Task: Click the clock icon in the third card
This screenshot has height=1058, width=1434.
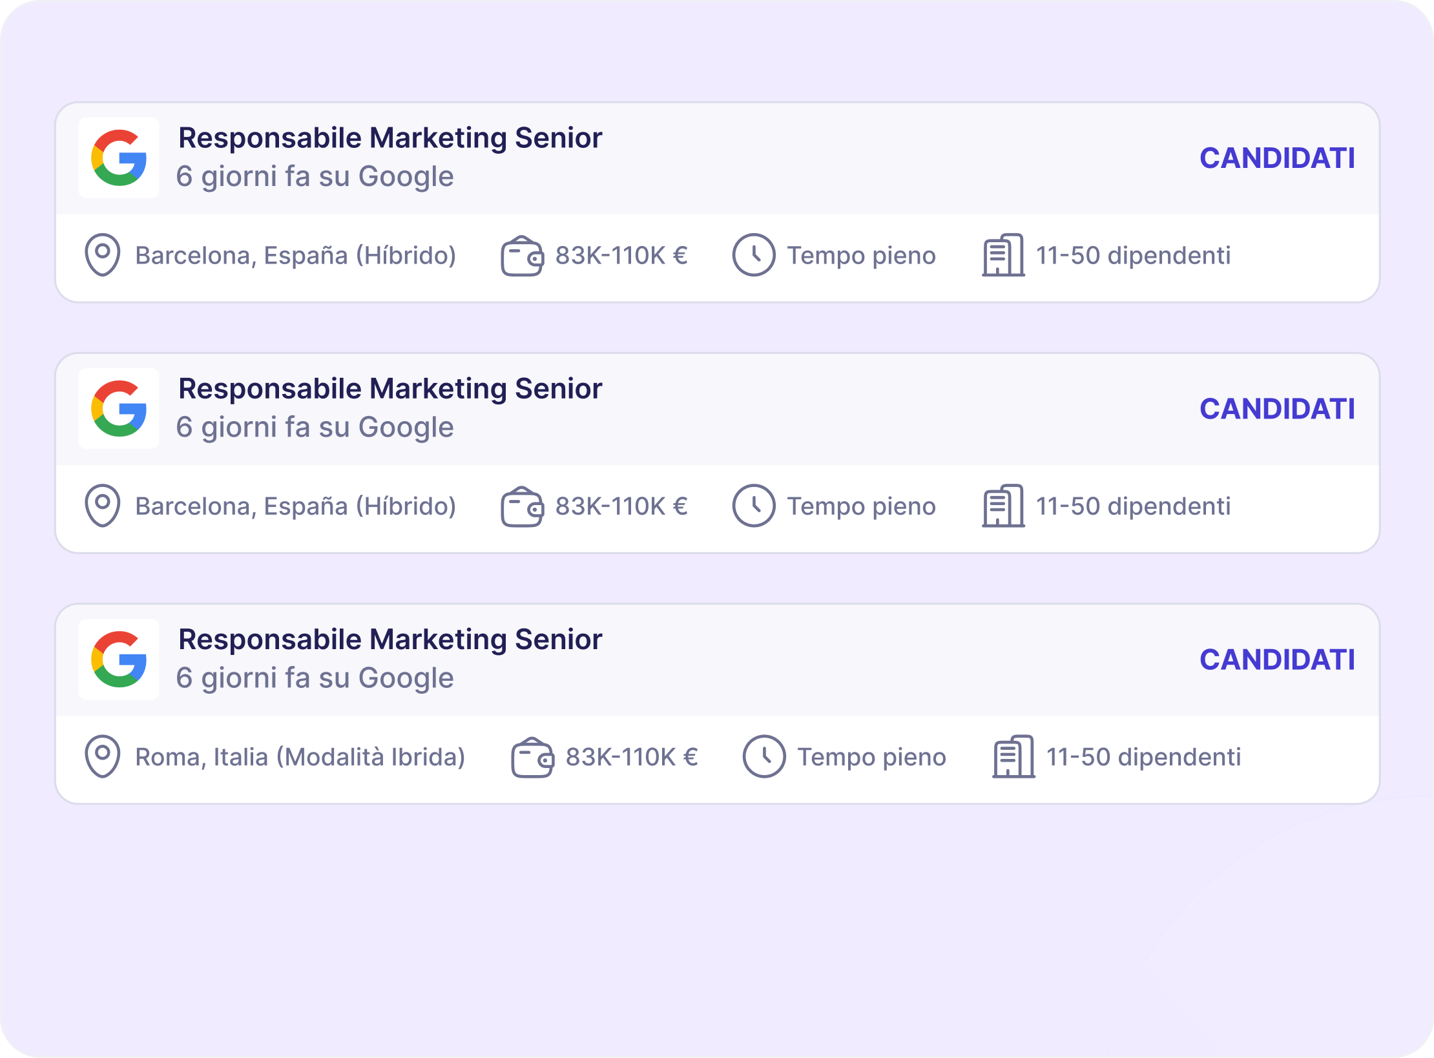Action: 764,756
